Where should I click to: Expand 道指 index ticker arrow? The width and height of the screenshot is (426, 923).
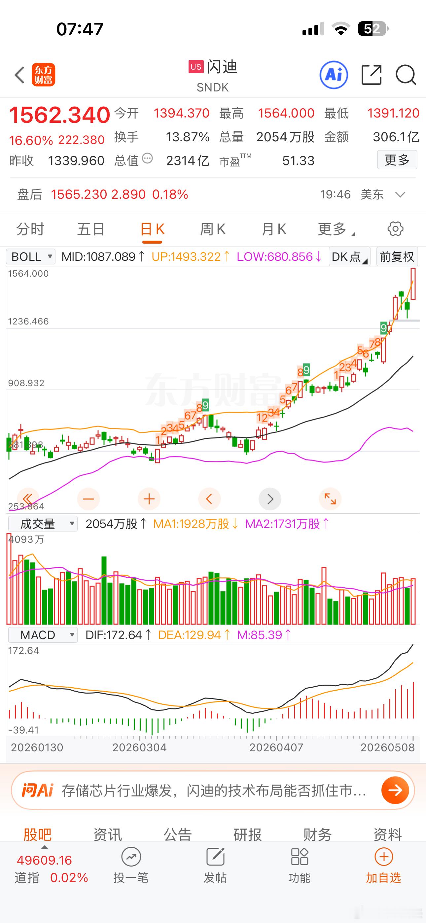[x=45, y=847]
